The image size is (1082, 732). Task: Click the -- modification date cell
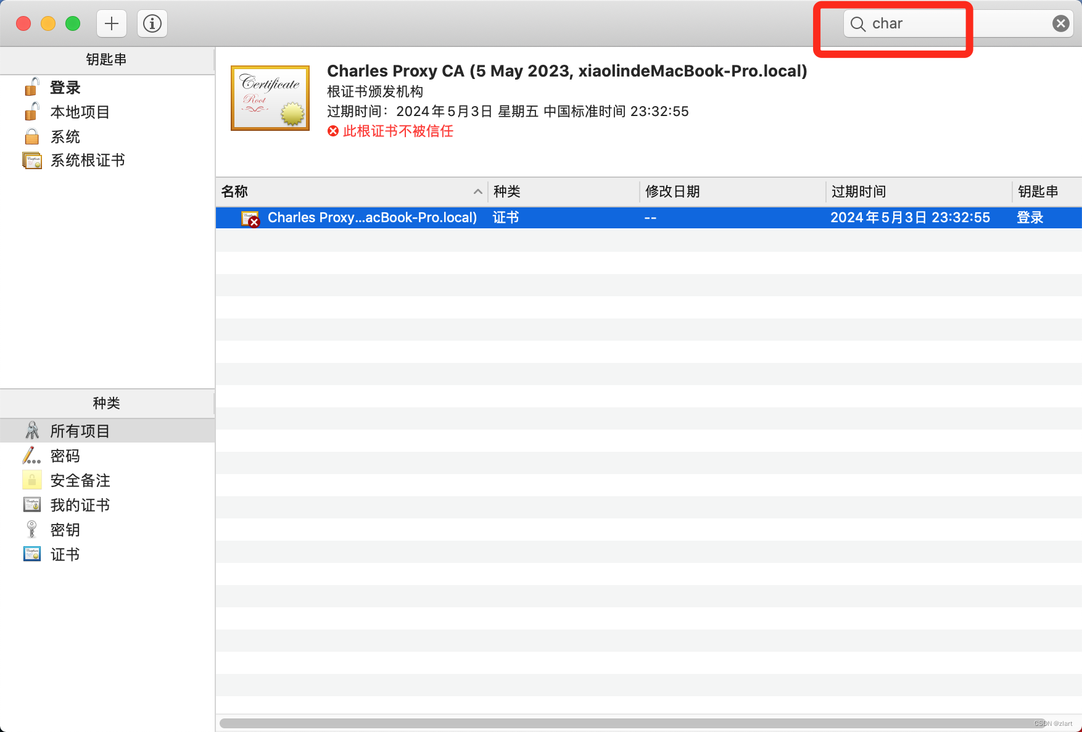650,218
